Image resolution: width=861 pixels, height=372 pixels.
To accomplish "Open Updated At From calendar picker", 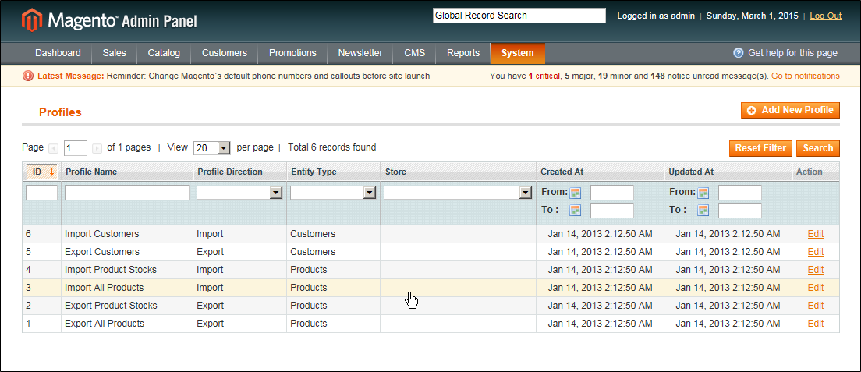I will [x=703, y=193].
